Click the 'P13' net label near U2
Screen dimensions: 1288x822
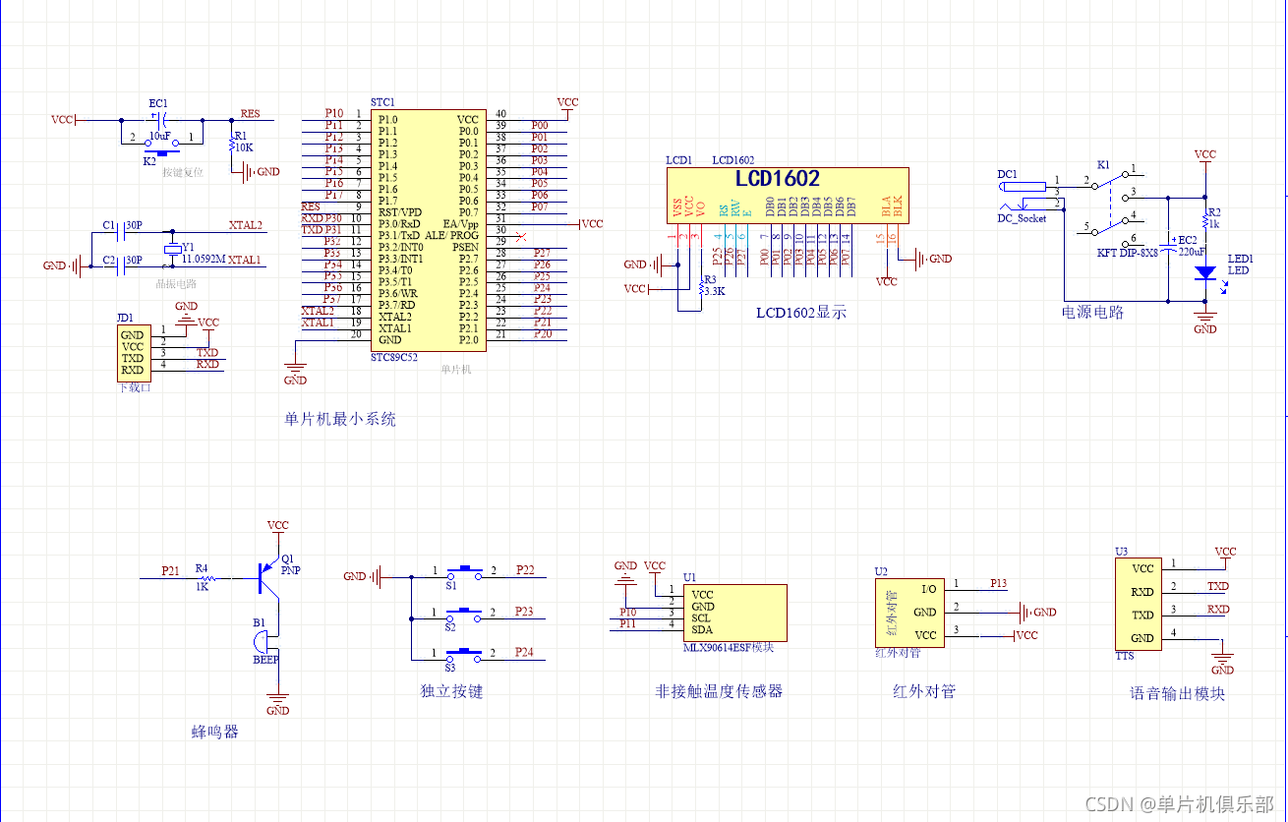[998, 583]
